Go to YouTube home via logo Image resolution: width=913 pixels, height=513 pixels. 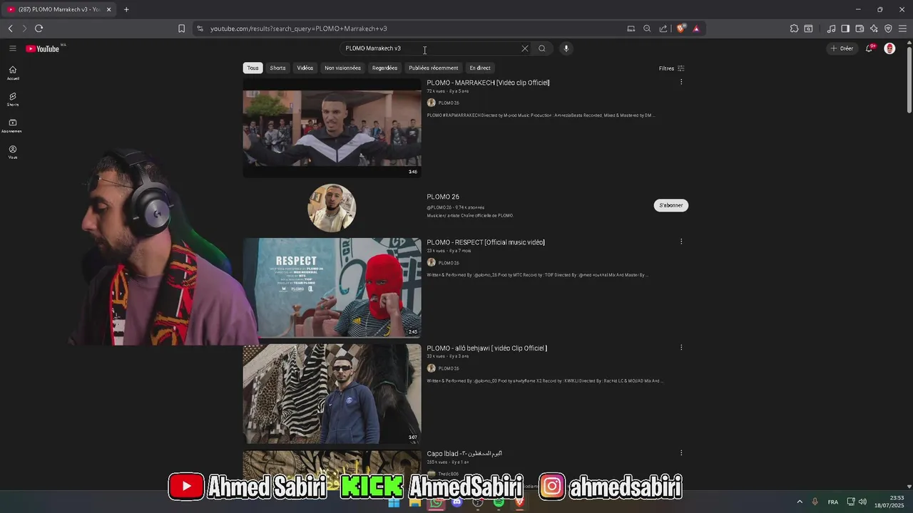pos(42,48)
